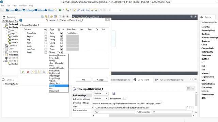
Task: Open Type dropdown arrow for Total row
Action: 59,52
